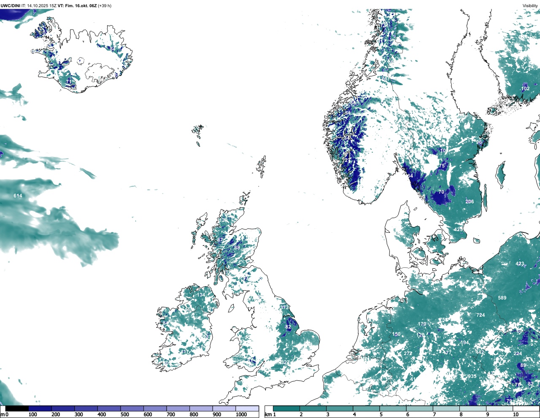Click the '150' value over the Netherlands area
The width and height of the screenshot is (540, 418).
[x=397, y=334]
